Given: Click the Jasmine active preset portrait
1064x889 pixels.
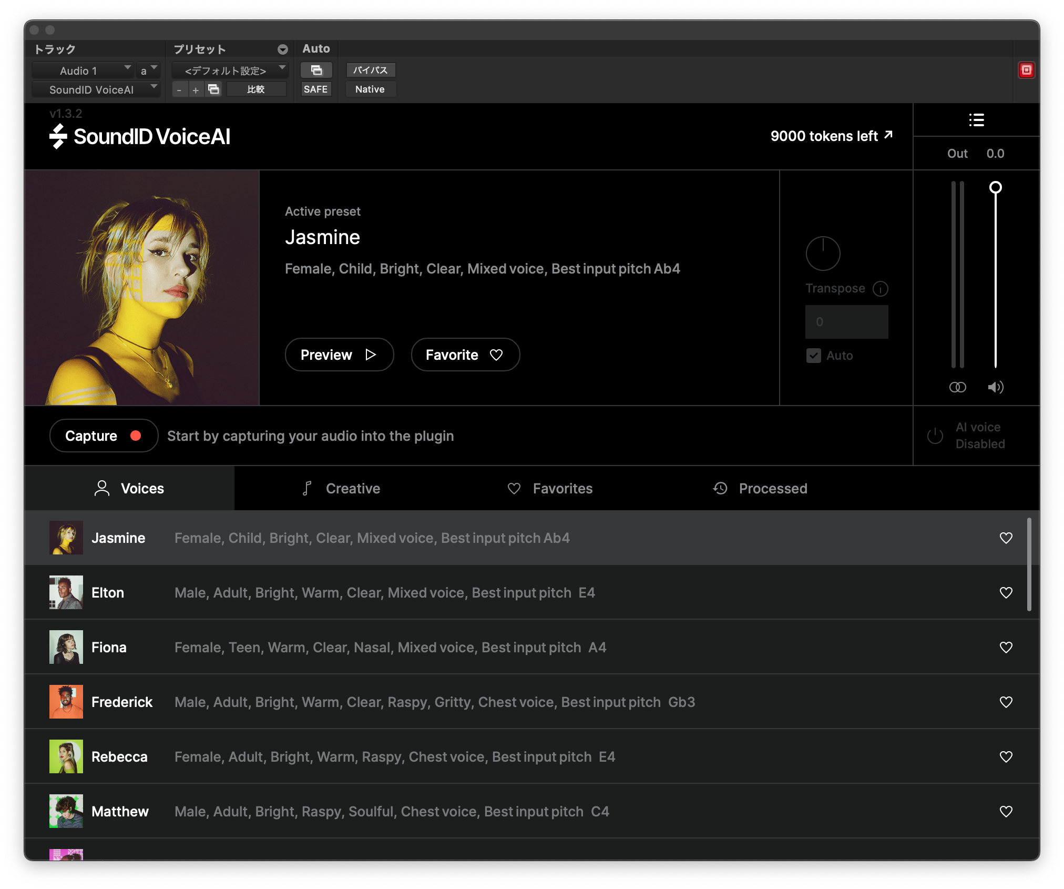Looking at the screenshot, I should [142, 288].
